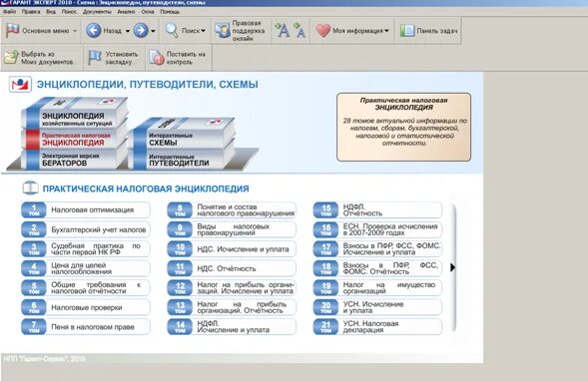The image size is (588, 381).
Task: Click Поставить на контроль icon
Action: click(157, 57)
